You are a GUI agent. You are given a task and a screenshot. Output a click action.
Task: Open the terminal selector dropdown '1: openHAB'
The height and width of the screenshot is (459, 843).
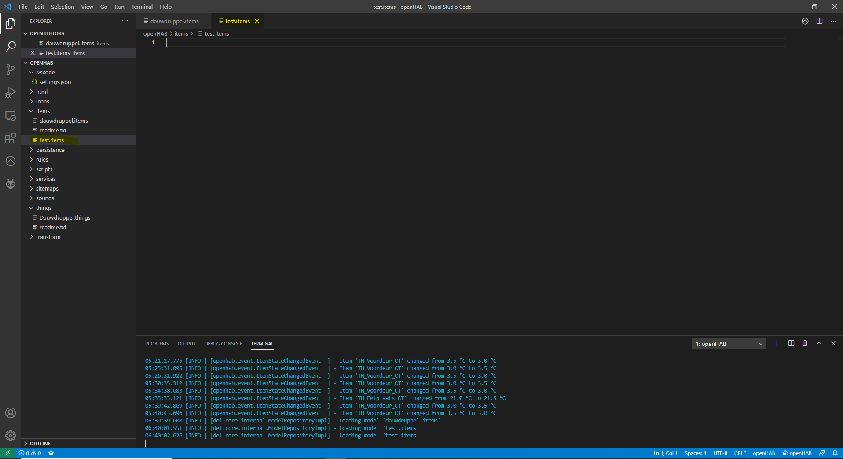[x=729, y=344]
